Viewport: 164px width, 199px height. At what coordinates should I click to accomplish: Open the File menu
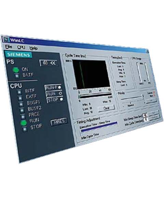pyautogui.click(x=9, y=47)
